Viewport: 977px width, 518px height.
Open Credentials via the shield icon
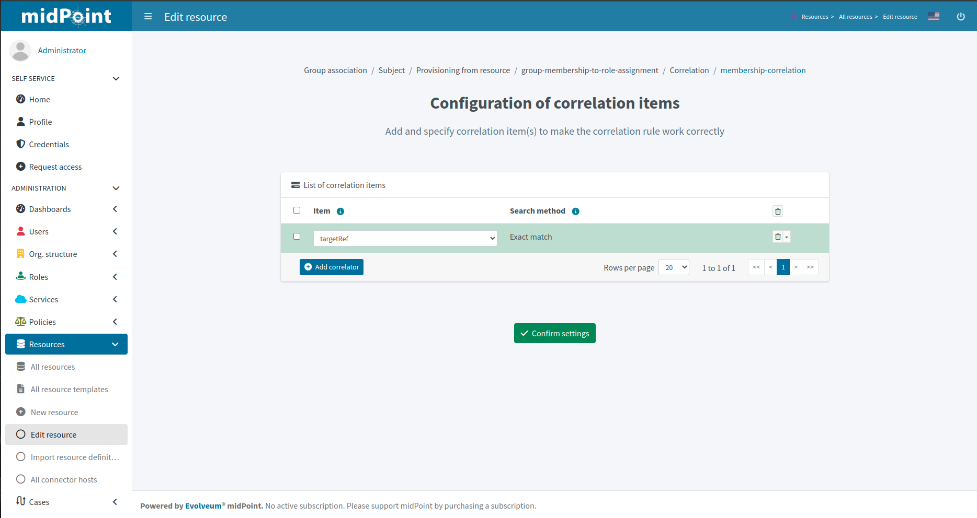pos(20,144)
